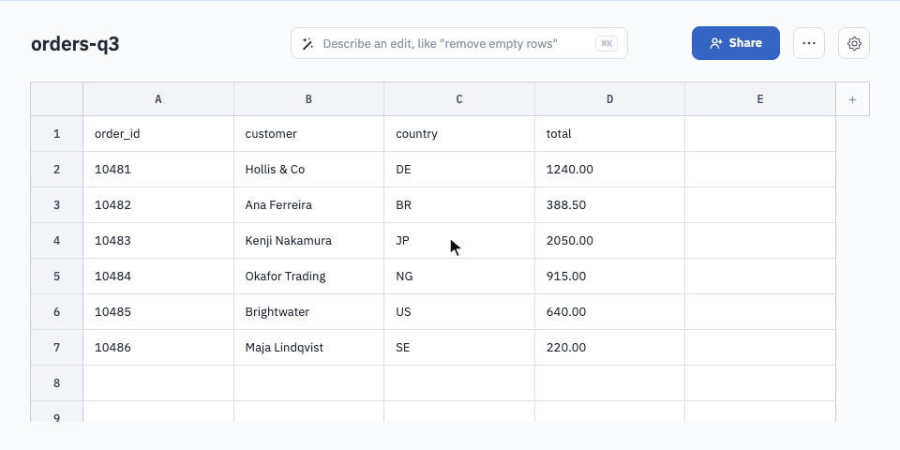Select the Kenji Nakamura cell
Image resolution: width=900 pixels, height=450 pixels.
pyautogui.click(x=308, y=241)
